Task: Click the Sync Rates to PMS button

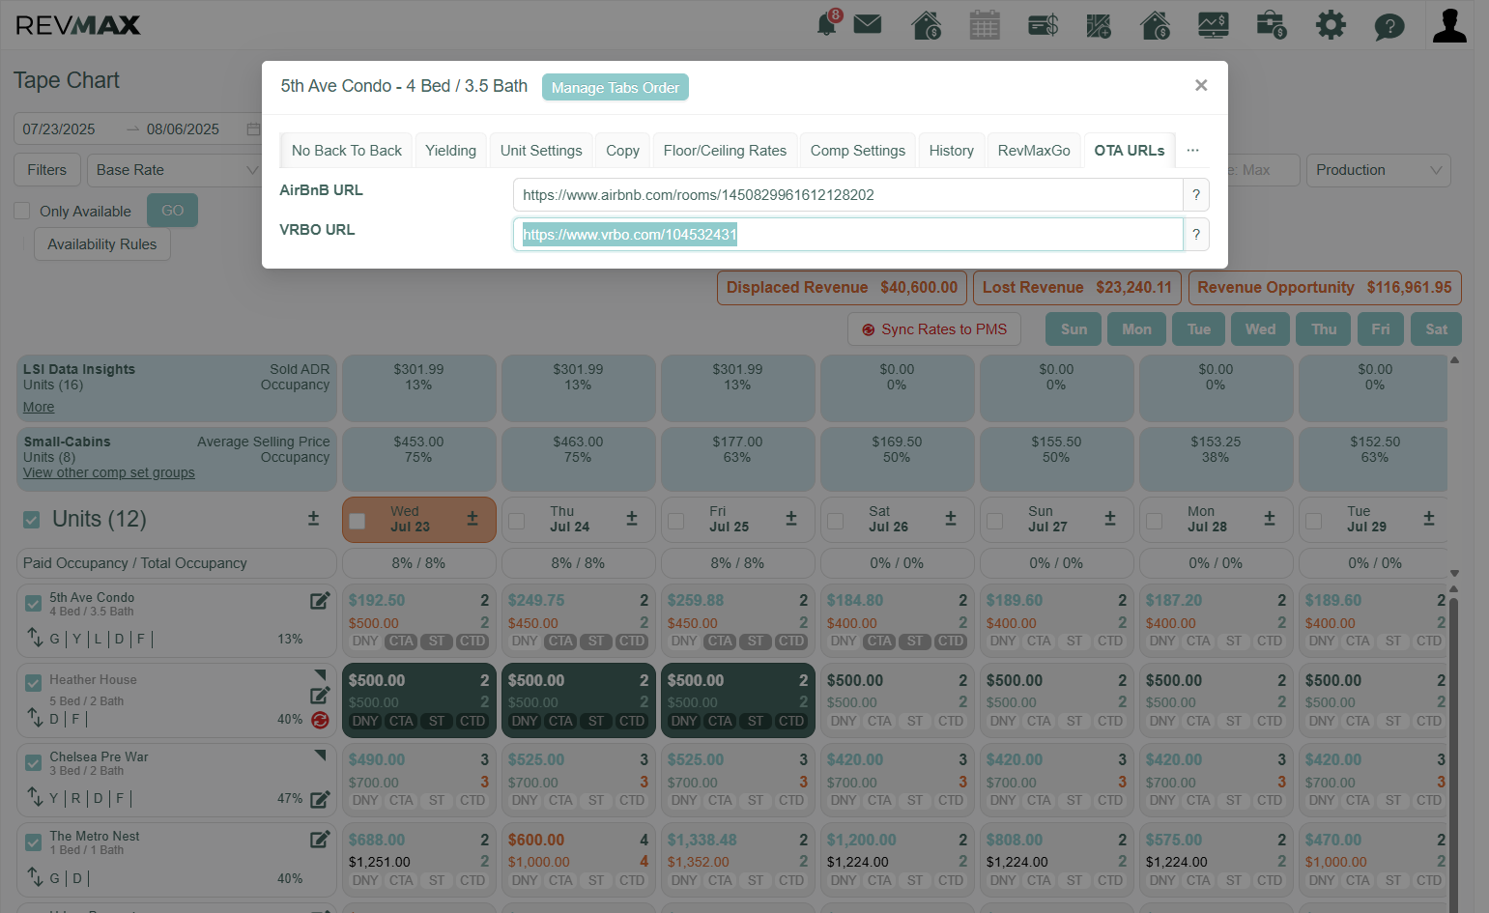Action: click(934, 329)
